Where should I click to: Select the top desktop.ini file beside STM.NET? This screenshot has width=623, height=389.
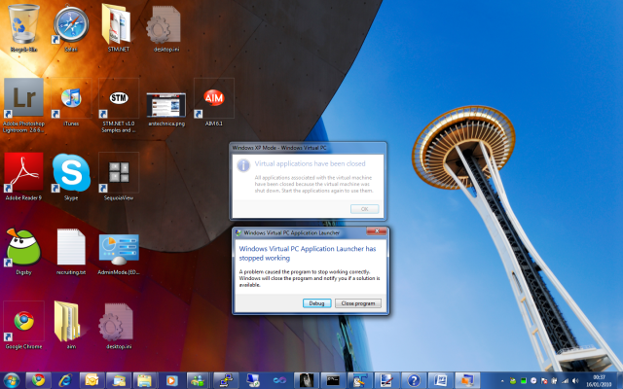165,28
